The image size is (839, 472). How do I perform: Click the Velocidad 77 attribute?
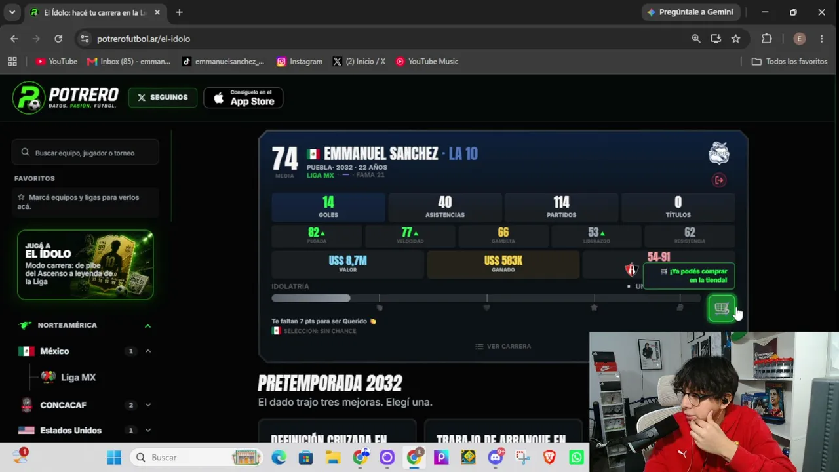click(410, 235)
